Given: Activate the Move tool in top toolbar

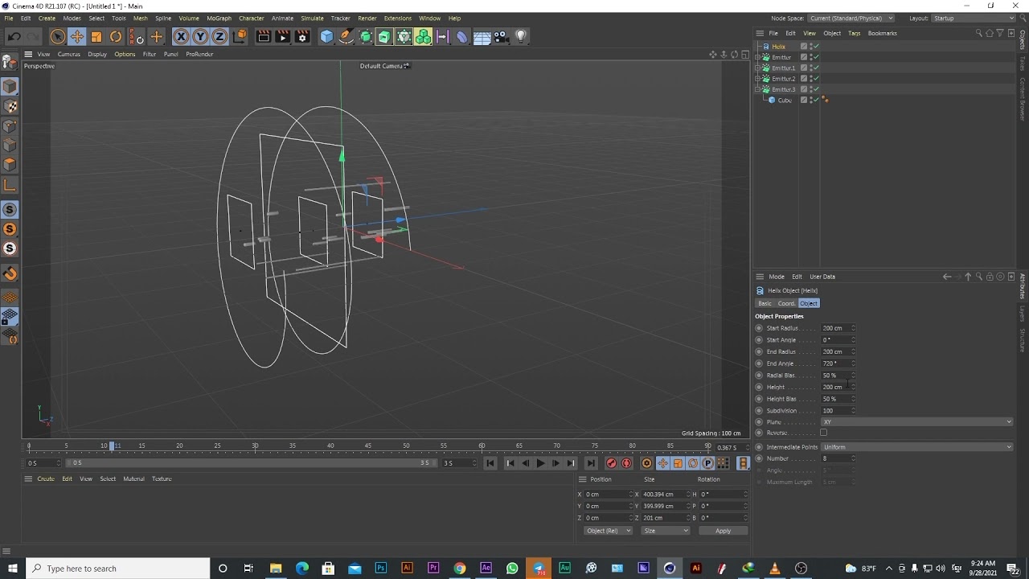Looking at the screenshot, I should [x=77, y=36].
